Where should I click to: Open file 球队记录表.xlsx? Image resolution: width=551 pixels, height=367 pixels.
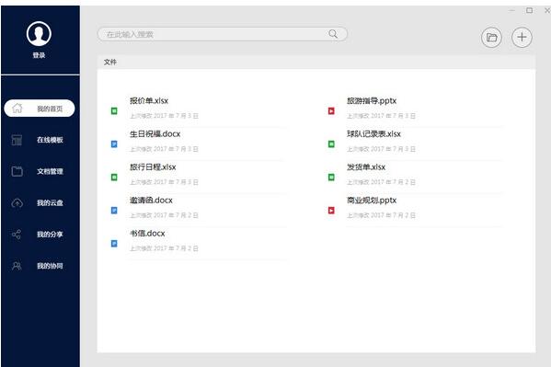[373, 134]
